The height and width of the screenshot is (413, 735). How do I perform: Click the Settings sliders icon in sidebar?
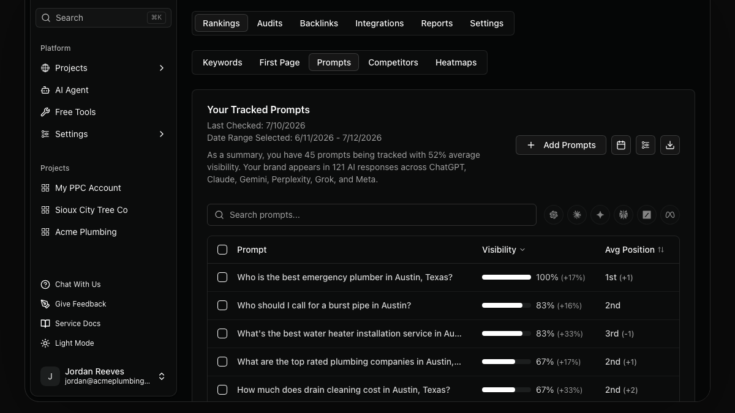pos(45,134)
